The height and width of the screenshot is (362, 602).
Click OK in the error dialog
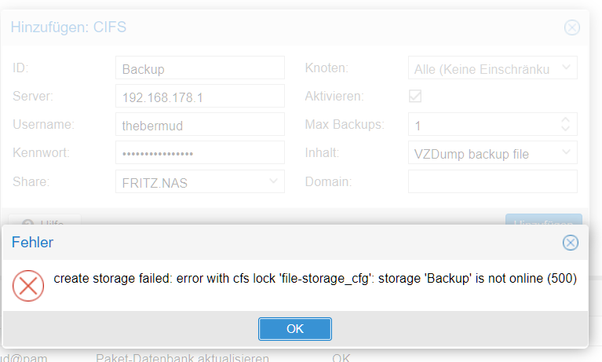pyautogui.click(x=295, y=329)
